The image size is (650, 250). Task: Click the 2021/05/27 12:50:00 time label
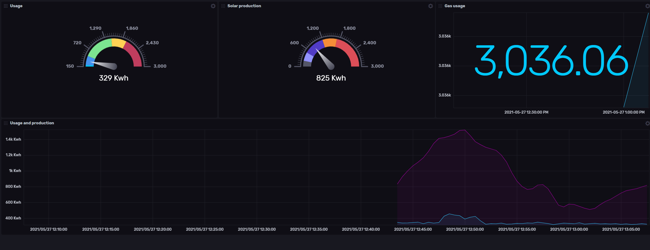[465, 229]
